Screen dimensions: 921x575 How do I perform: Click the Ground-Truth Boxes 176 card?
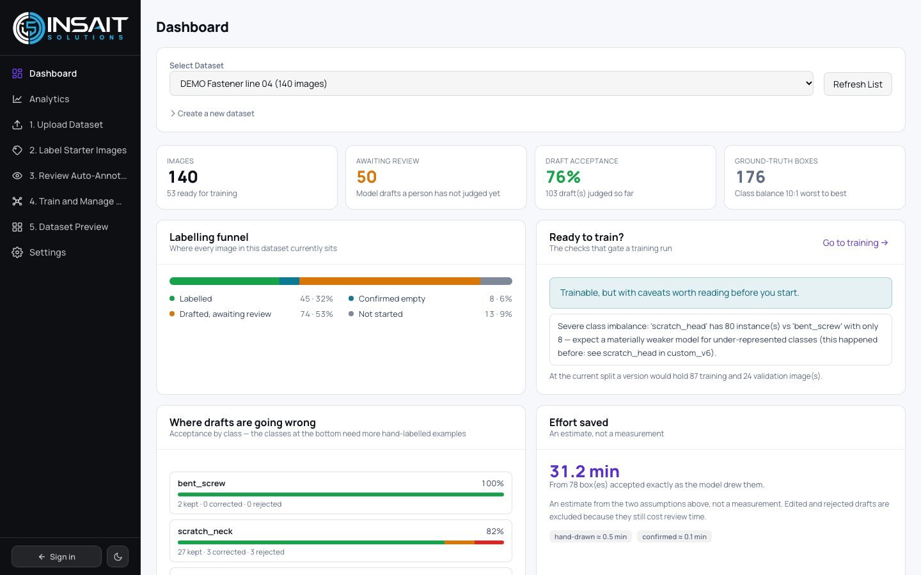(815, 177)
